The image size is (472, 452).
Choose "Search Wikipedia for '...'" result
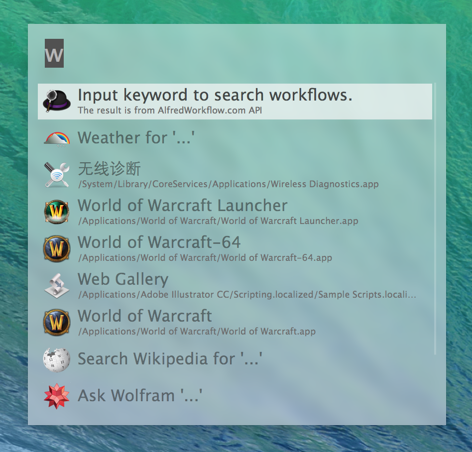pos(170,359)
